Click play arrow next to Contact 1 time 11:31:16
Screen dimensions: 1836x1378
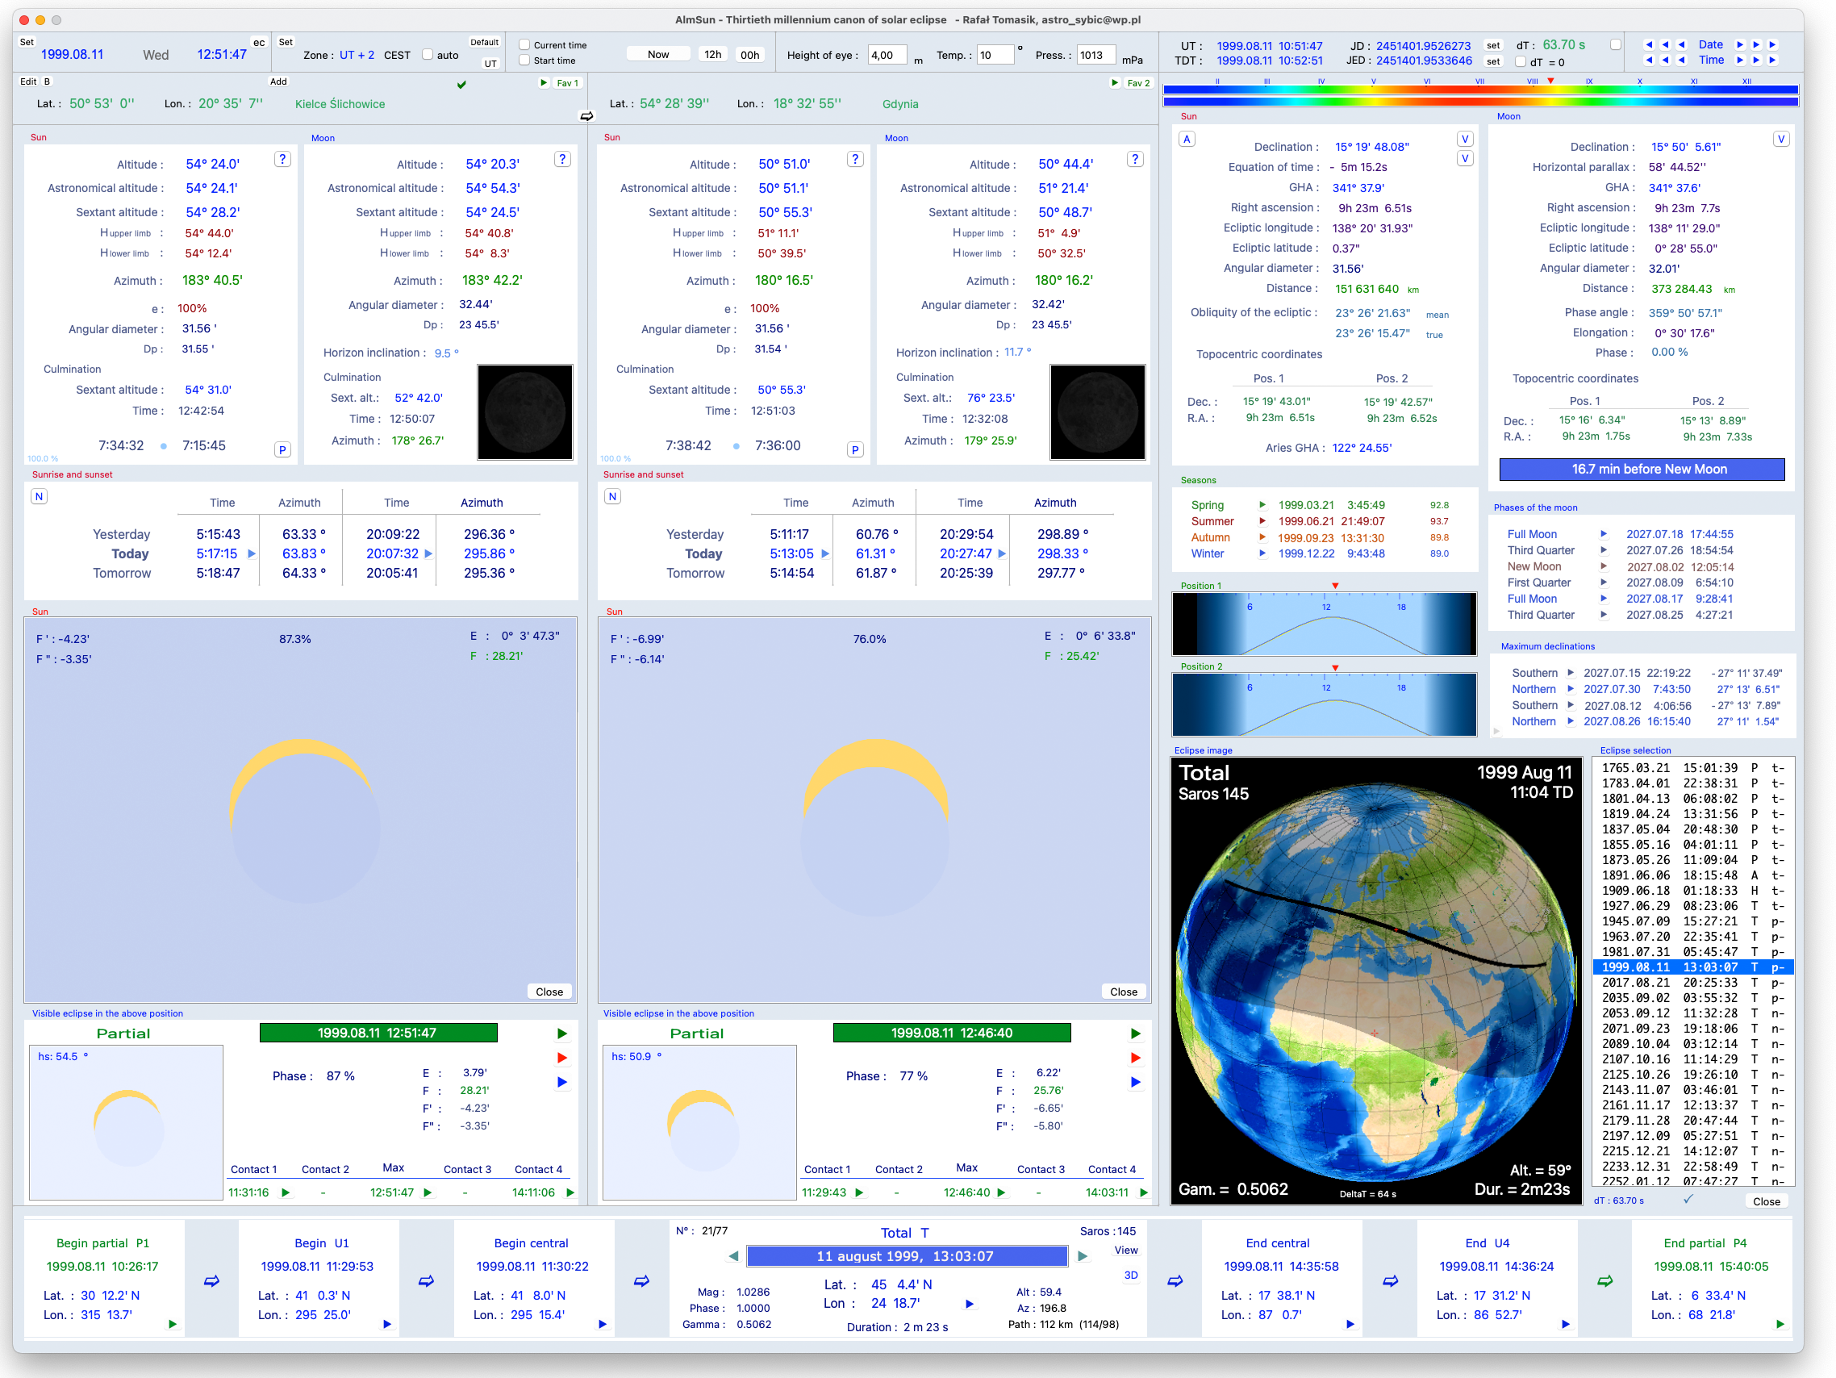pos(286,1193)
